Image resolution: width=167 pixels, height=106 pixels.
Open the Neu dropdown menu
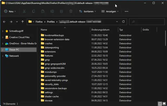pyautogui.click(x=10, y=11)
